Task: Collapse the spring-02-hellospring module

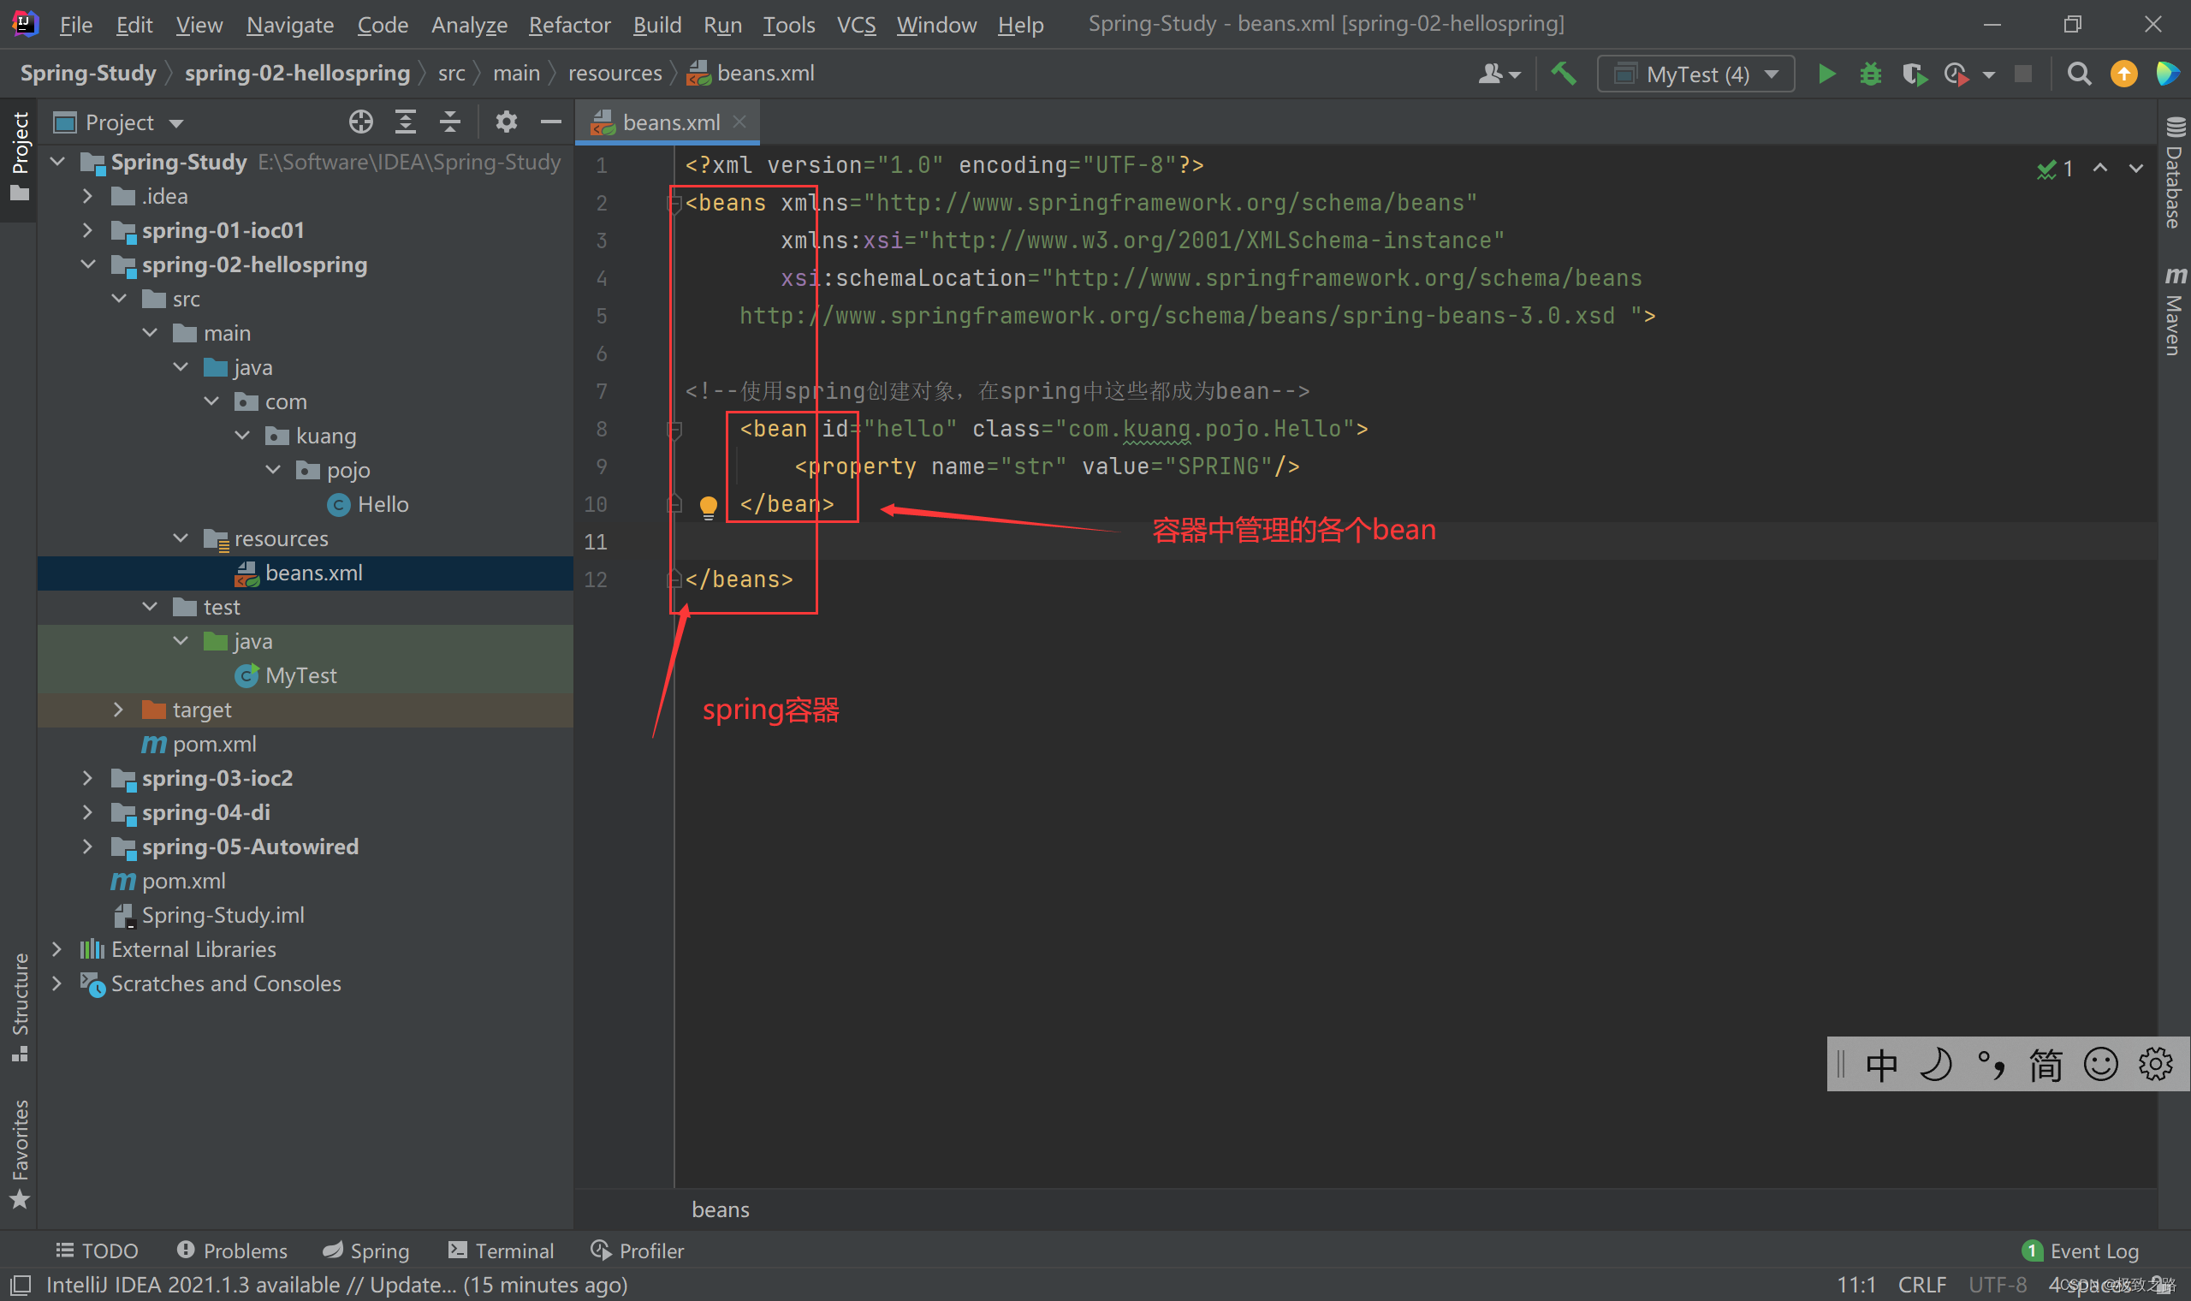Action: [x=86, y=264]
